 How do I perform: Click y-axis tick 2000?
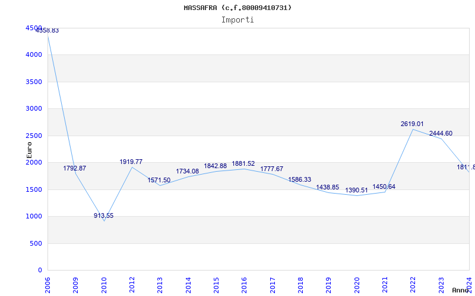[34, 162]
